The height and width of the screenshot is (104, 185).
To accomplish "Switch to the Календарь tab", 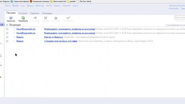I will point(47,13).
